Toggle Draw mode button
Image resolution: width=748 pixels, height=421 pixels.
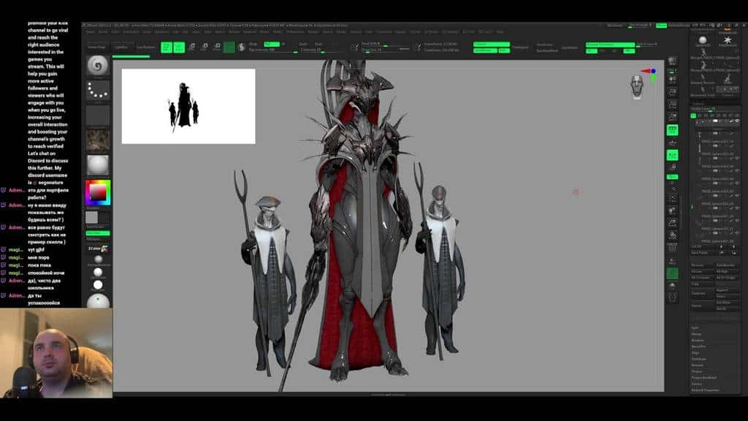coord(179,47)
